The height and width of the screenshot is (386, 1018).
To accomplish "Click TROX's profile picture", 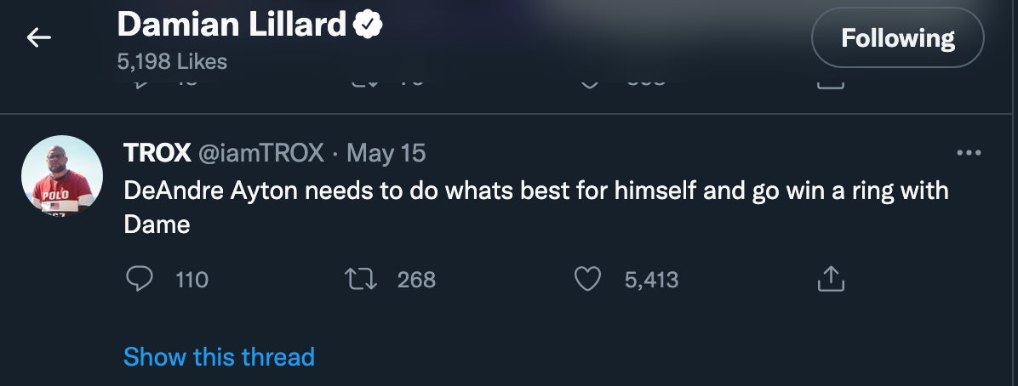I will pos(61,176).
